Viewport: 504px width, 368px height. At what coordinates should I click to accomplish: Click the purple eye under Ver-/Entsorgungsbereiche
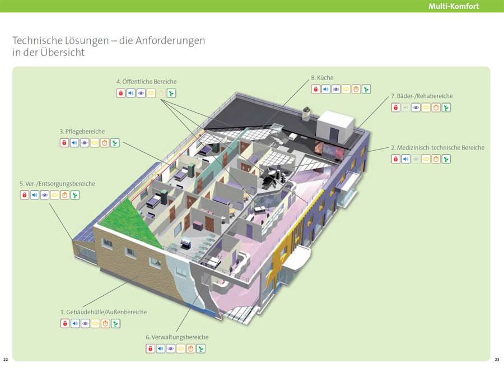pyautogui.click(x=45, y=195)
